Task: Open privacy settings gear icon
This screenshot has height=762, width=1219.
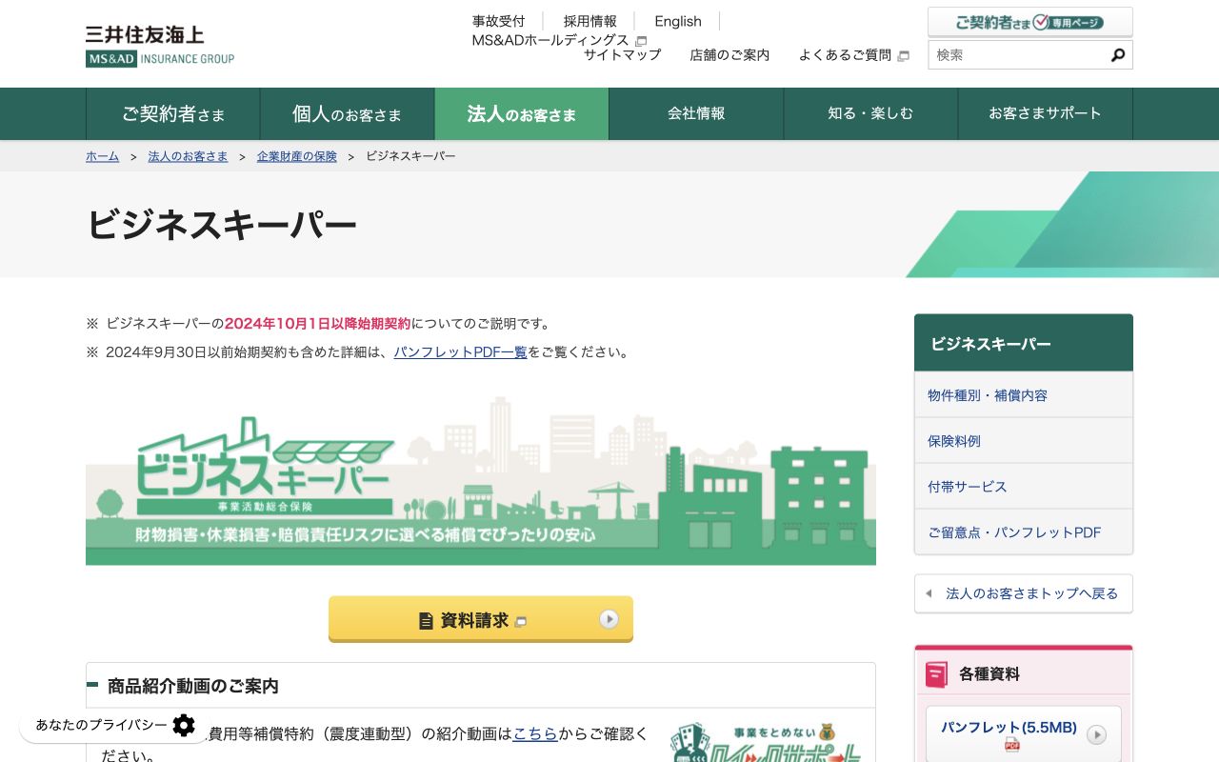Action: pos(184,725)
